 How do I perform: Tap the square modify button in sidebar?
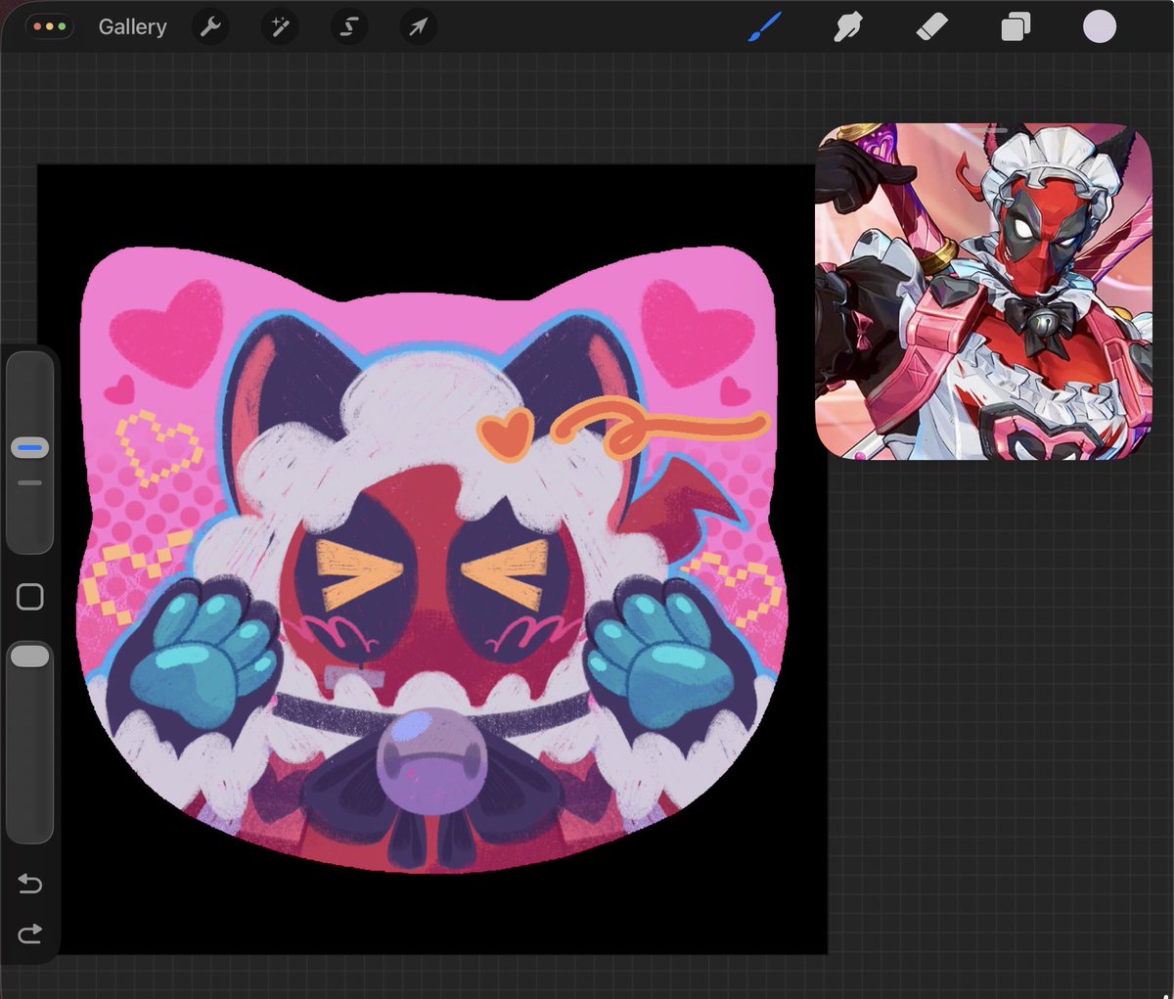pos(30,597)
